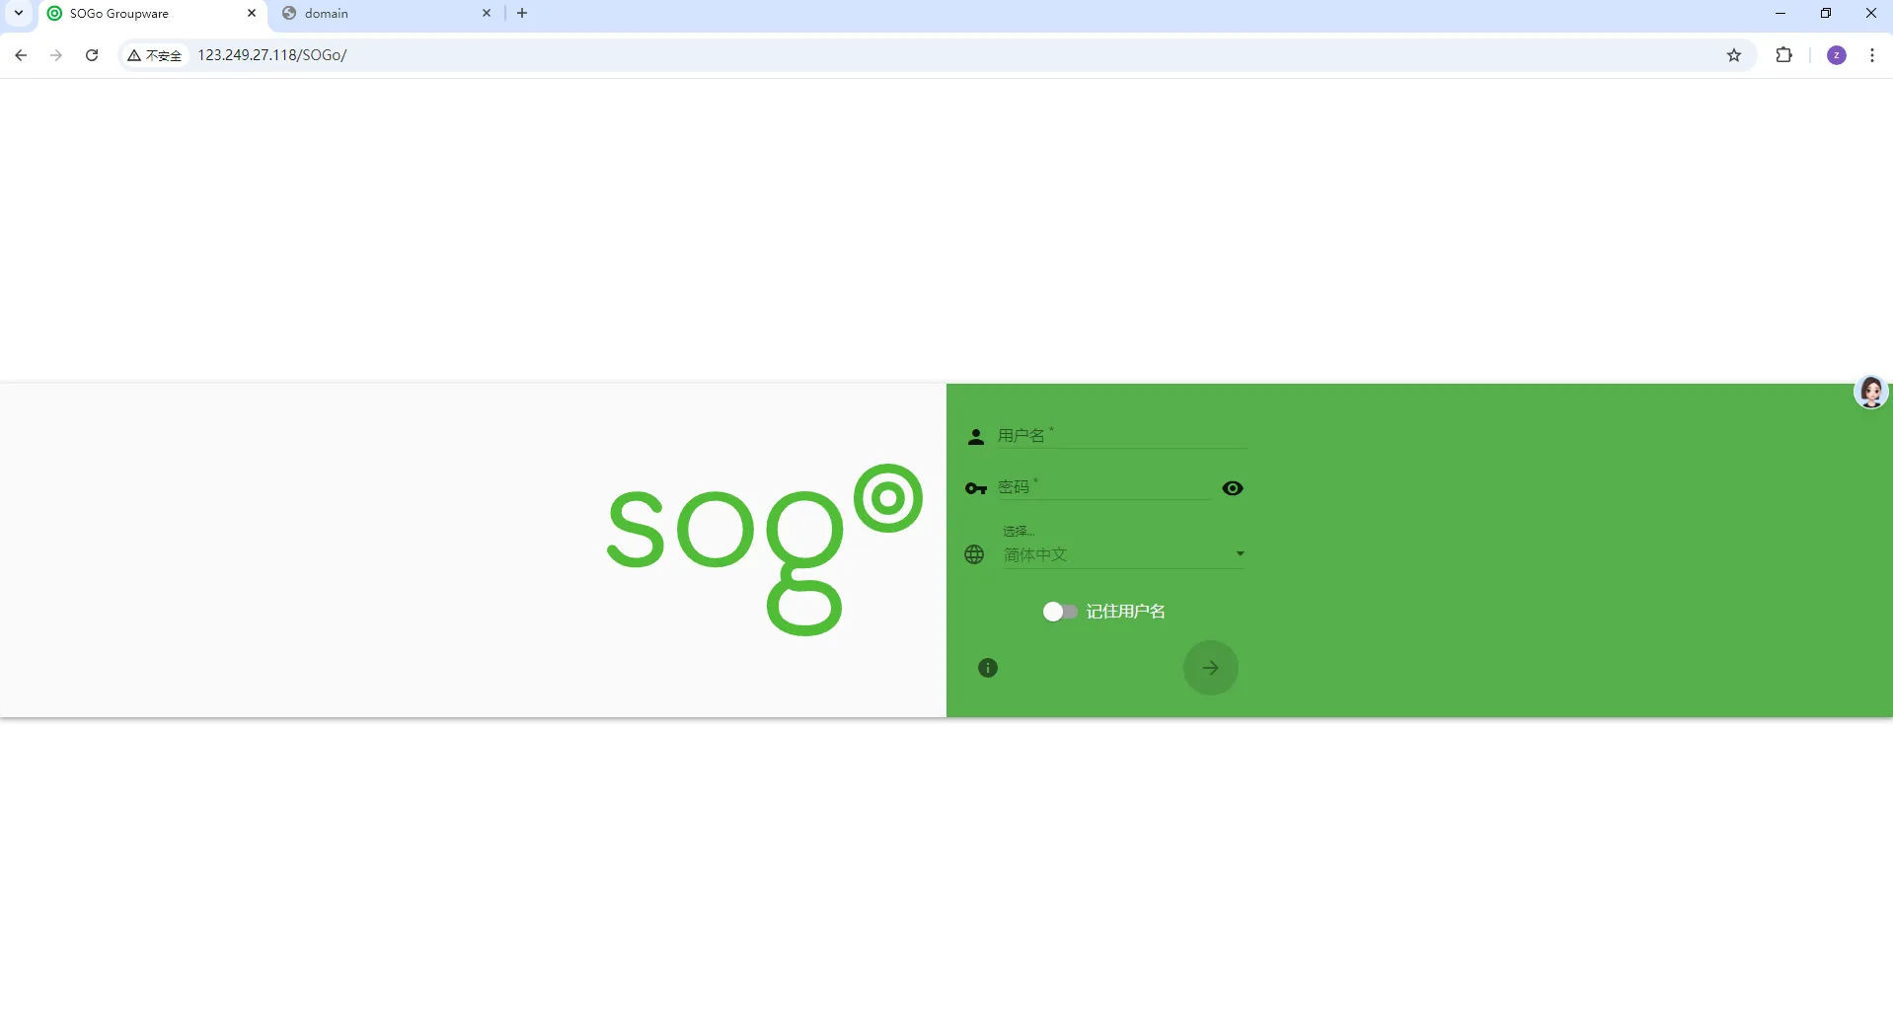Click the floating avatar assistant icon
The width and height of the screenshot is (1893, 1018).
[1871, 392]
